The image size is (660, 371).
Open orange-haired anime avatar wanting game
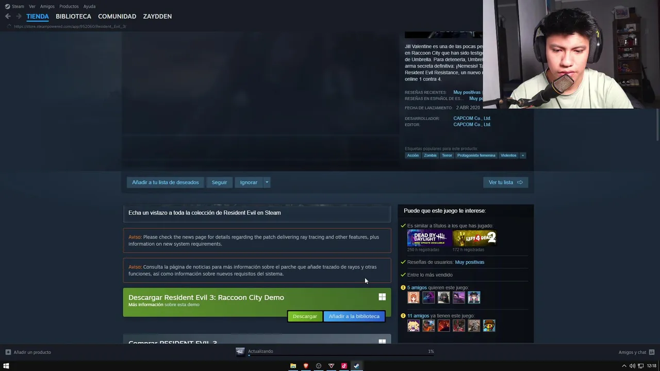point(414,297)
